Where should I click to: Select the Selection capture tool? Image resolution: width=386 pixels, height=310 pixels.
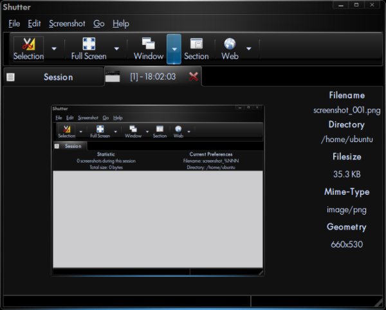[x=28, y=49]
